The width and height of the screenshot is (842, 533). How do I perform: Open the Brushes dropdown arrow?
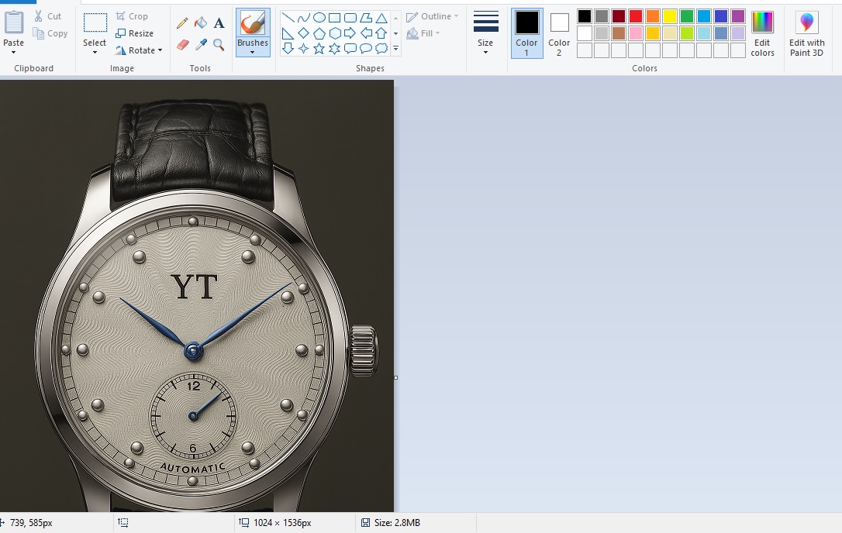[x=253, y=53]
